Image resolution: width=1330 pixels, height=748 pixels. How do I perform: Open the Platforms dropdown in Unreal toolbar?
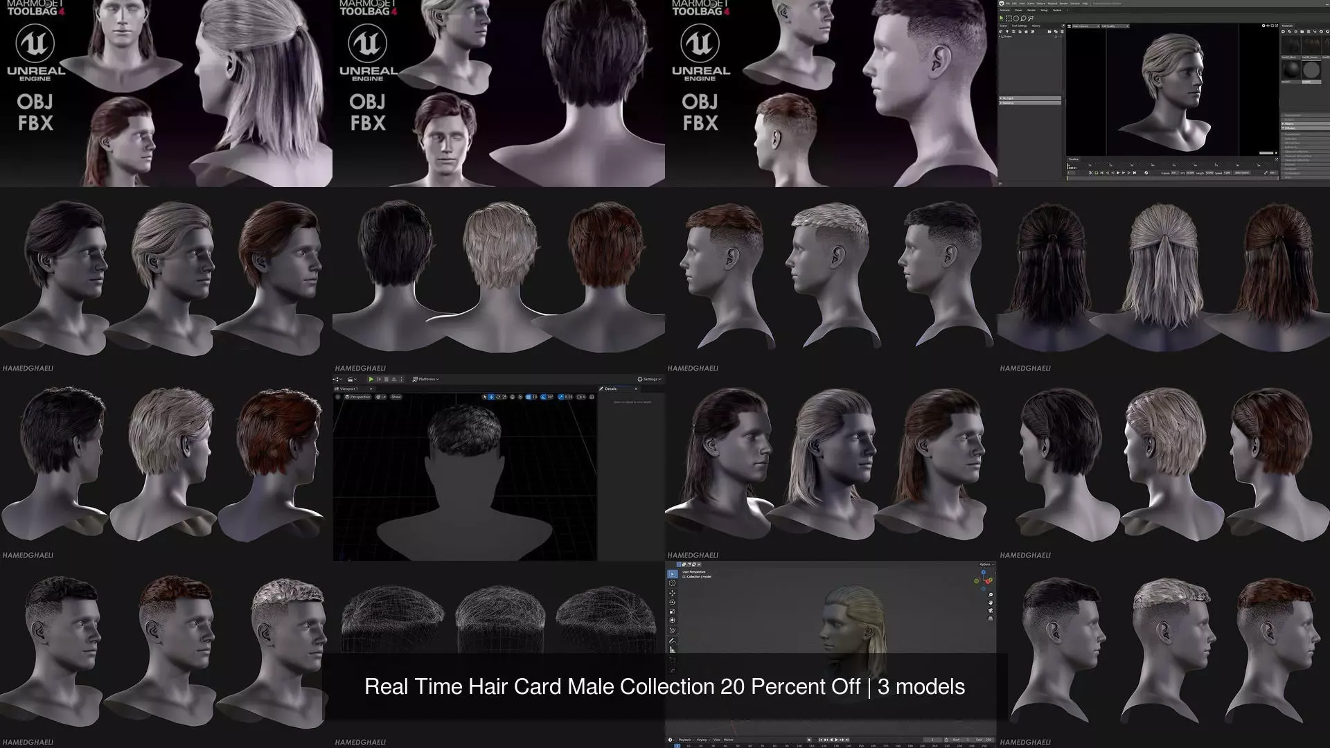coord(426,379)
